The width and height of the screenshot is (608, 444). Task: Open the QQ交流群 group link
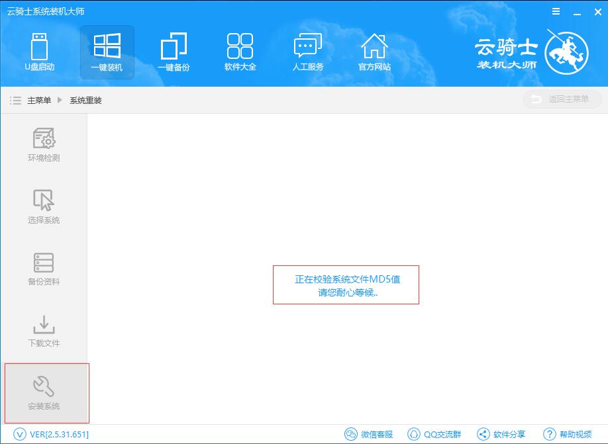[x=434, y=434]
